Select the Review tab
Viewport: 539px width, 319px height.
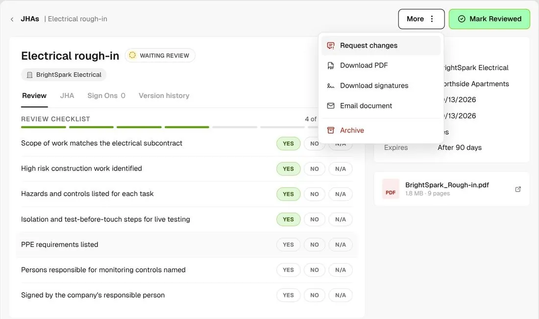34,96
